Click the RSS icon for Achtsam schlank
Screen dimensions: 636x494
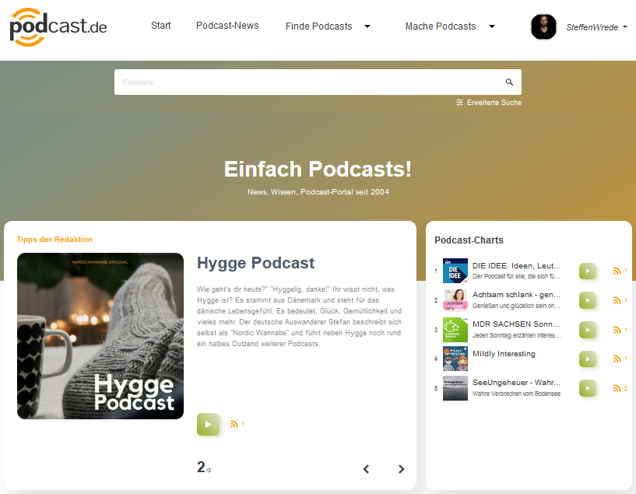click(x=617, y=300)
